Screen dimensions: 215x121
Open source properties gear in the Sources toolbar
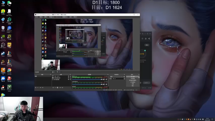coord(58,88)
